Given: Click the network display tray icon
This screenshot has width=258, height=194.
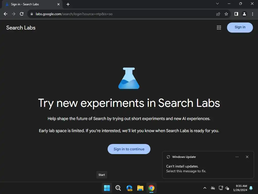Looking at the screenshot, I should (221, 188).
